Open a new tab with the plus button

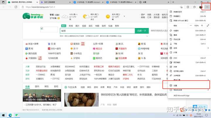(173, 2)
